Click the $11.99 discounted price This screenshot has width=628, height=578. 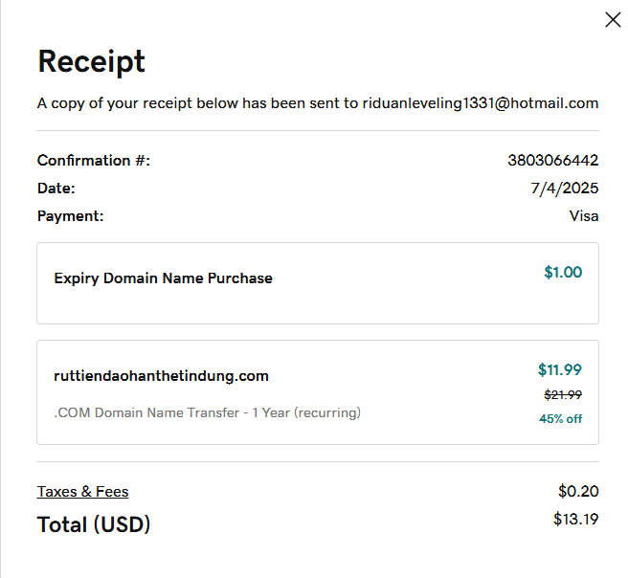click(x=559, y=370)
